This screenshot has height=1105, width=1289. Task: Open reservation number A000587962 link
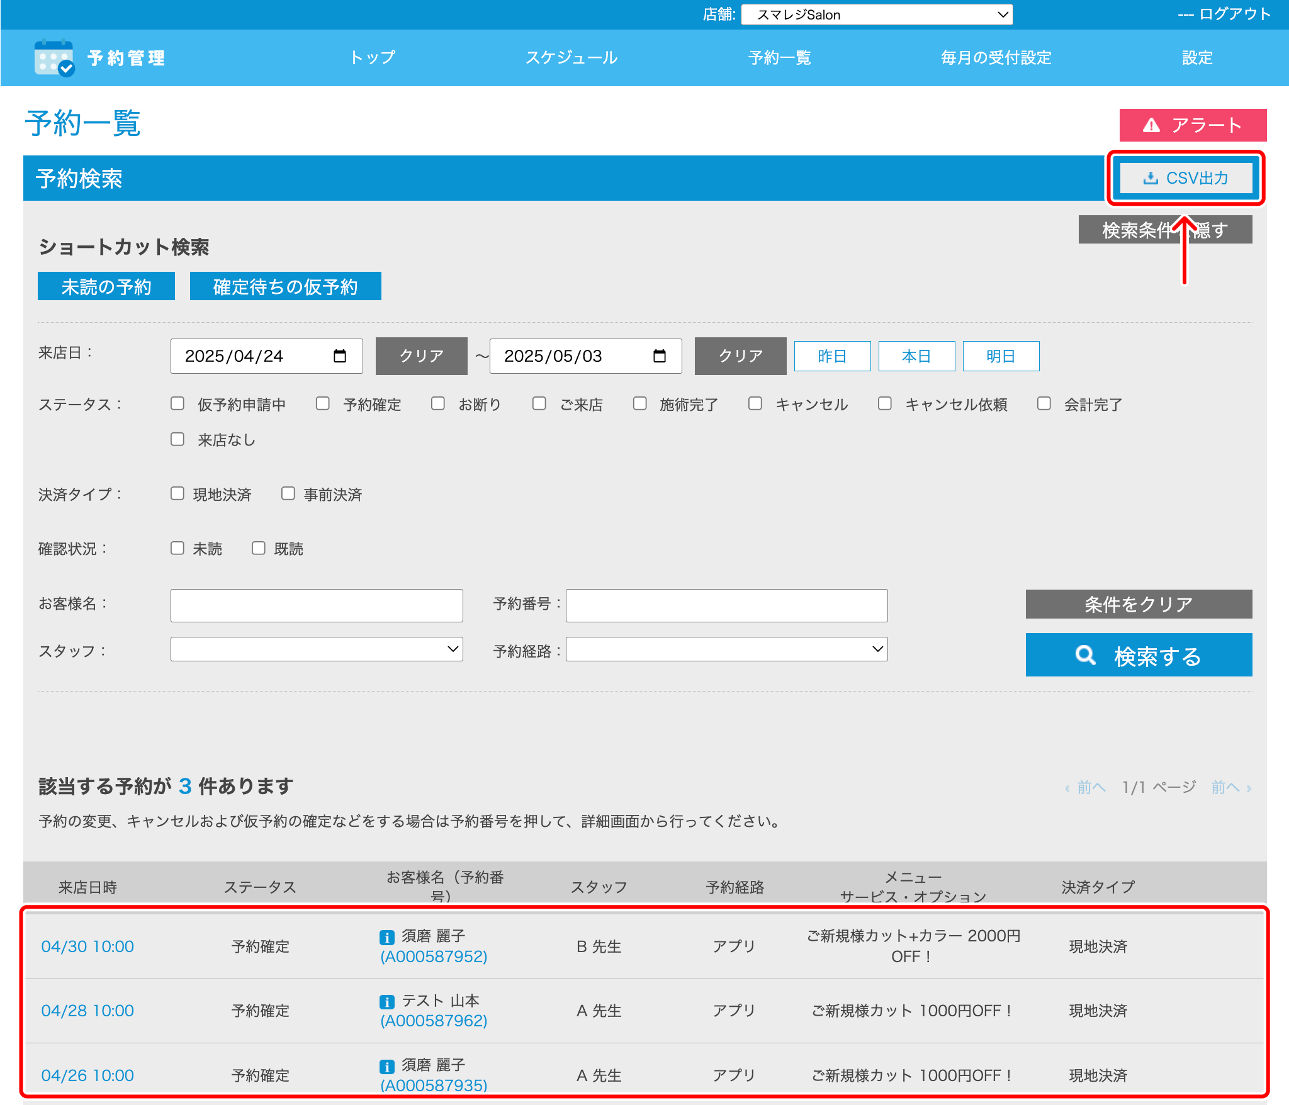click(434, 1020)
